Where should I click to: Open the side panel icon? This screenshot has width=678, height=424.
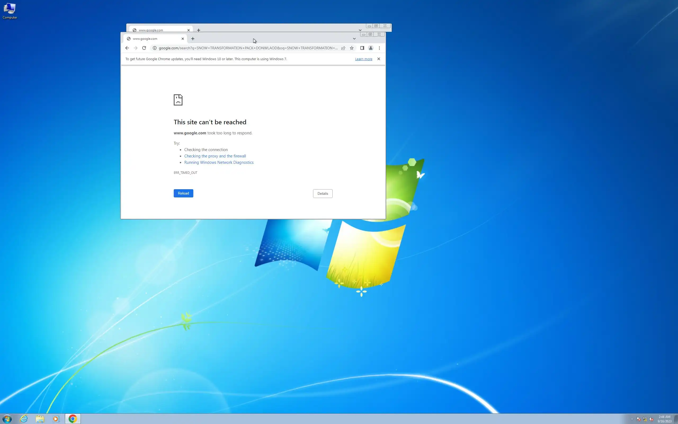coord(362,48)
